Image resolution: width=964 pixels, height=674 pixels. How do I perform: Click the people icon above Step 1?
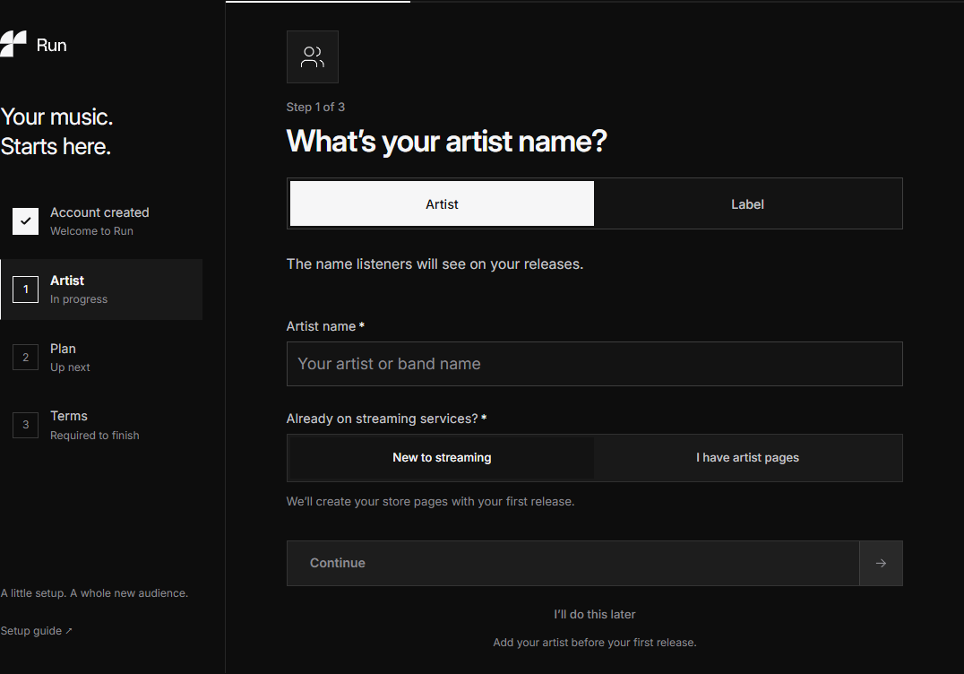[313, 56]
